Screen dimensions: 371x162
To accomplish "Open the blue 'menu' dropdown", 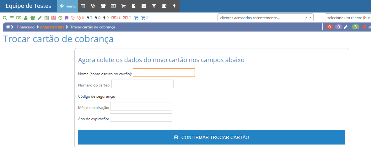I will 67,6.
